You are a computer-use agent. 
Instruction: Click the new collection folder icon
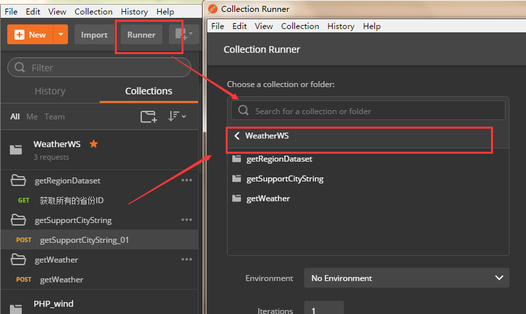pos(148,116)
